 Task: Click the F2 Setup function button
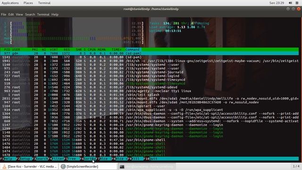click(24, 159)
